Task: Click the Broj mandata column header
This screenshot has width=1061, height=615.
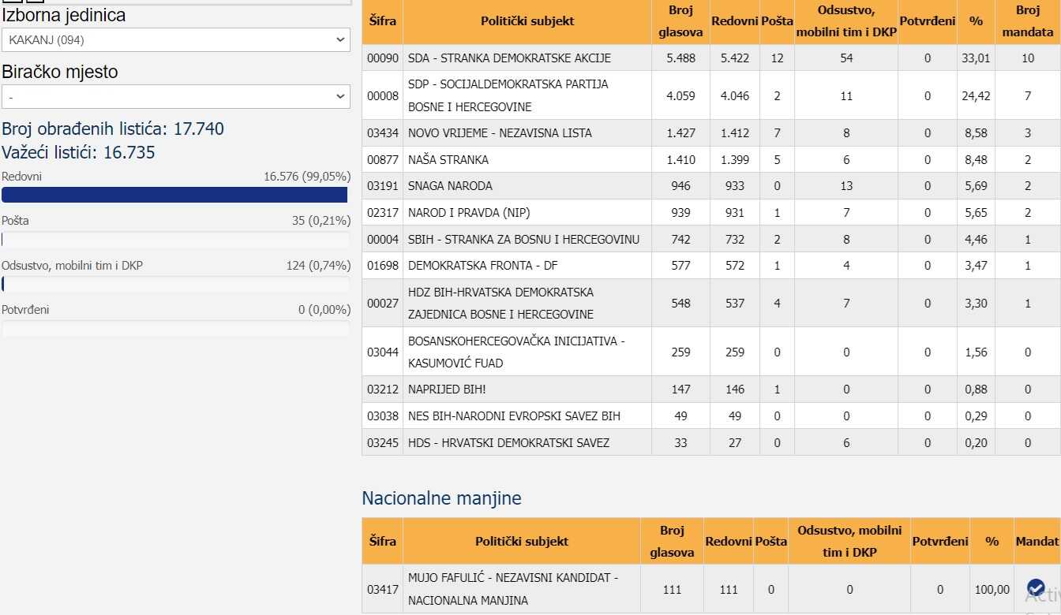Action: (1027, 21)
